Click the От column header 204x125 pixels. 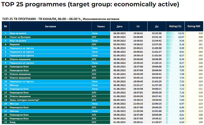click(x=138, y=26)
